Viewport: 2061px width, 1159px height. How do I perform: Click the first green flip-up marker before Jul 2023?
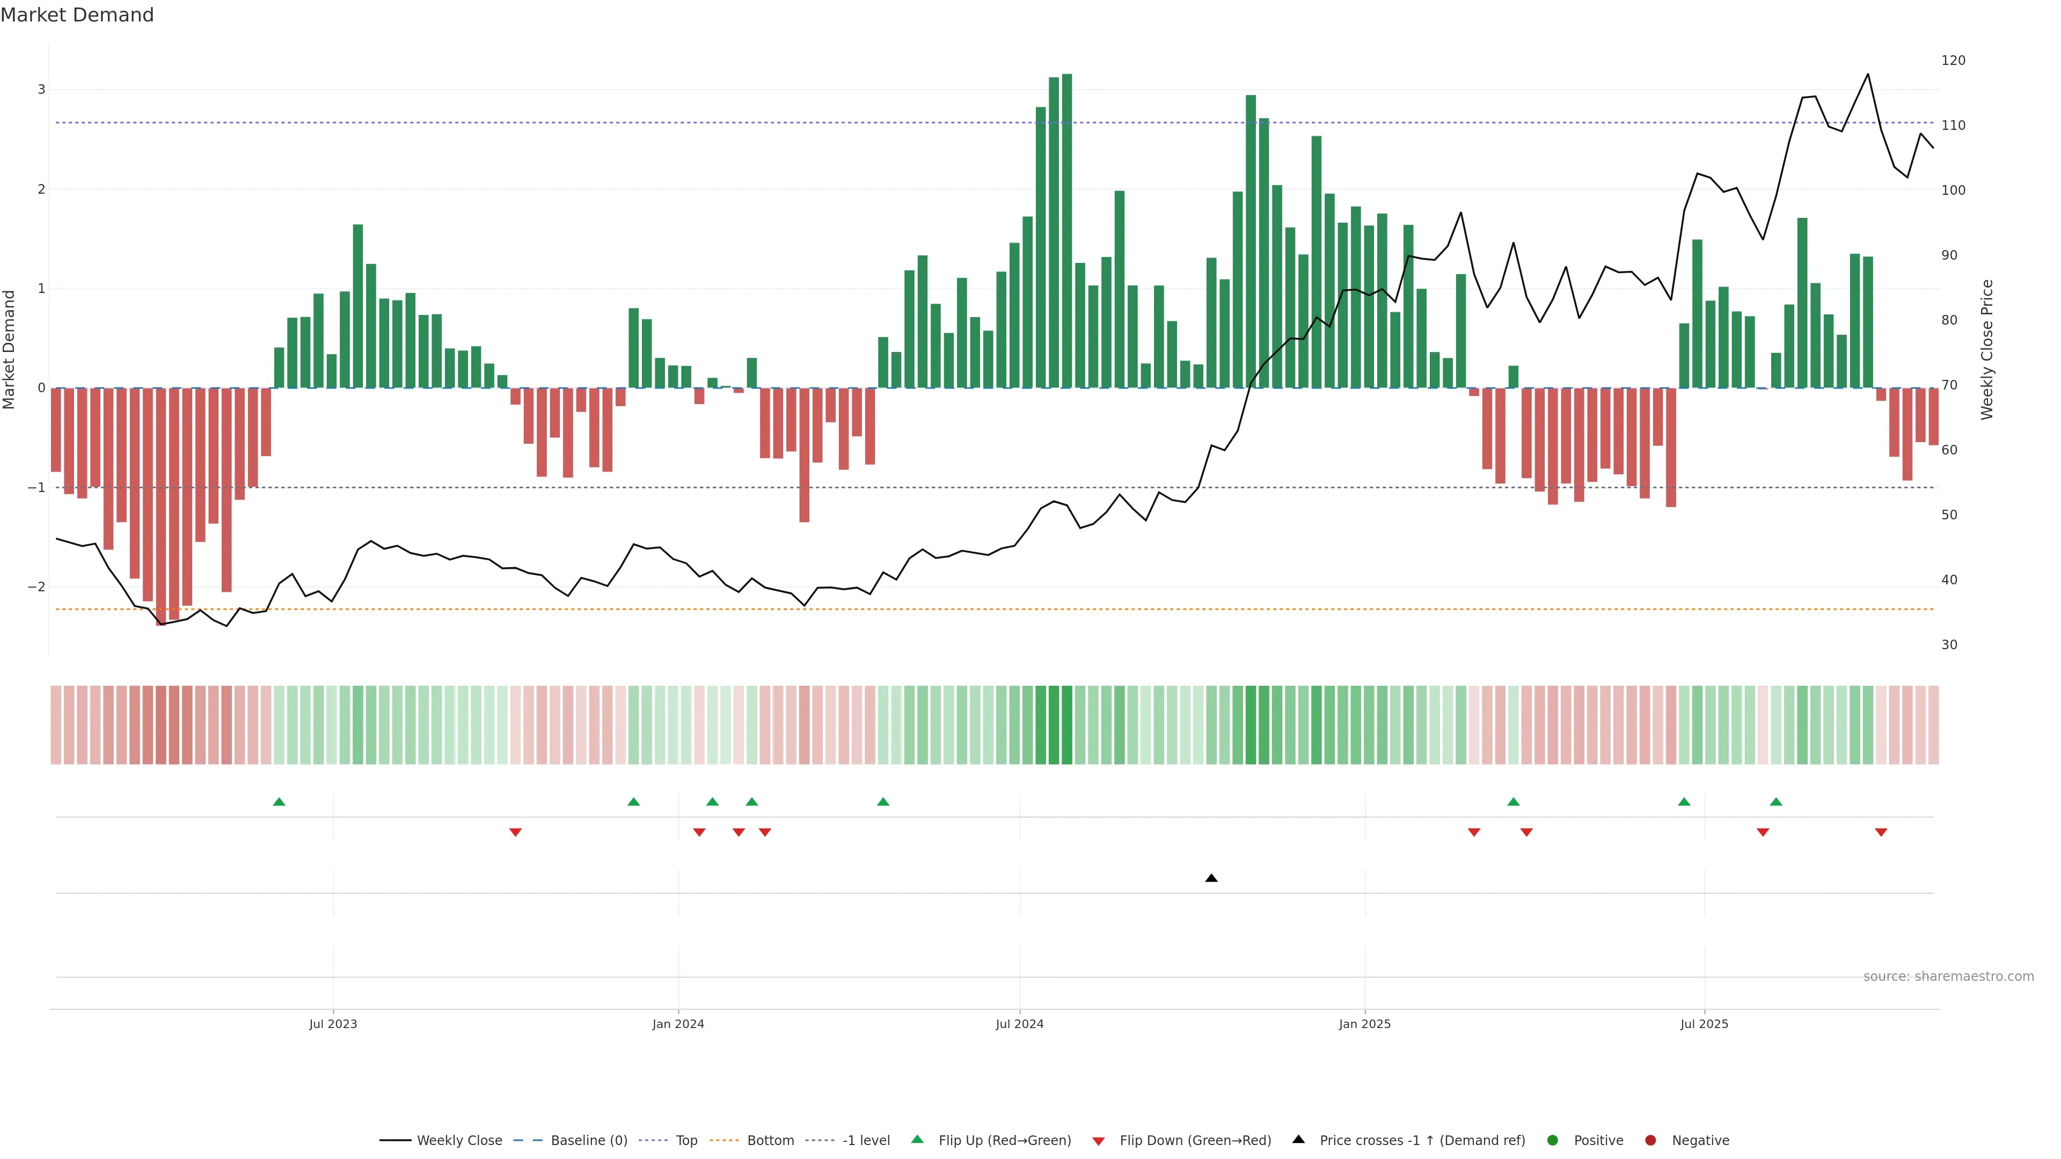tap(279, 802)
